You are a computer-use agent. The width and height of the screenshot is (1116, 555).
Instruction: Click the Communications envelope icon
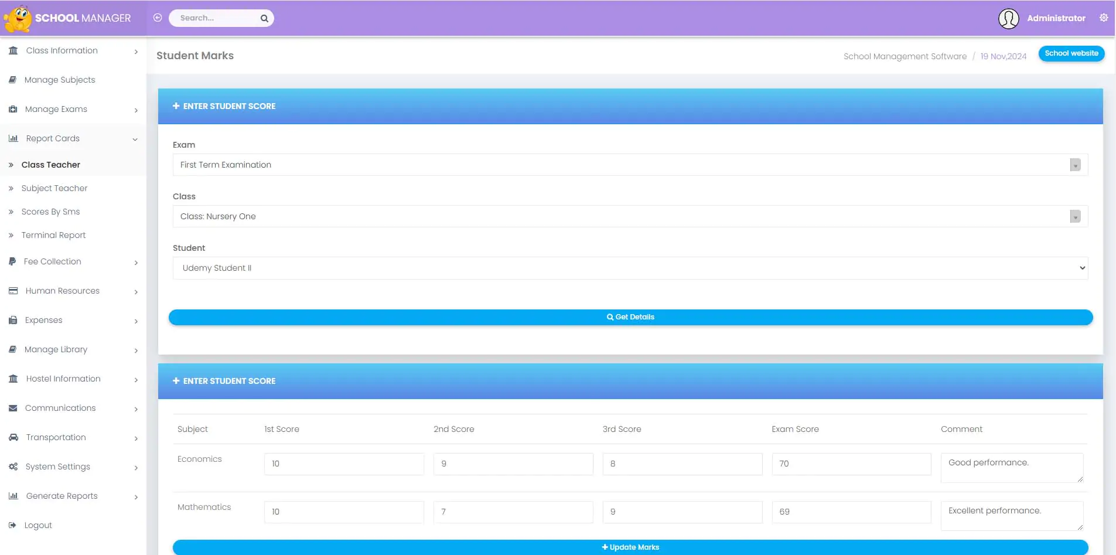[13, 408]
